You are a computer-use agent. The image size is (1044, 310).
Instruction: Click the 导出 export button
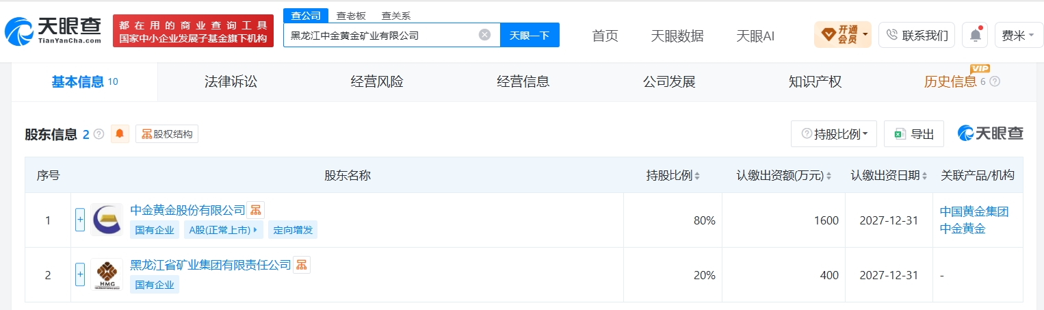(x=914, y=134)
